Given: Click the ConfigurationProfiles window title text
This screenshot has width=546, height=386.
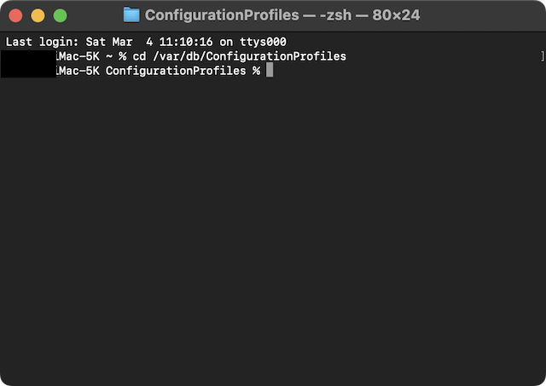Looking at the screenshot, I should [222, 14].
